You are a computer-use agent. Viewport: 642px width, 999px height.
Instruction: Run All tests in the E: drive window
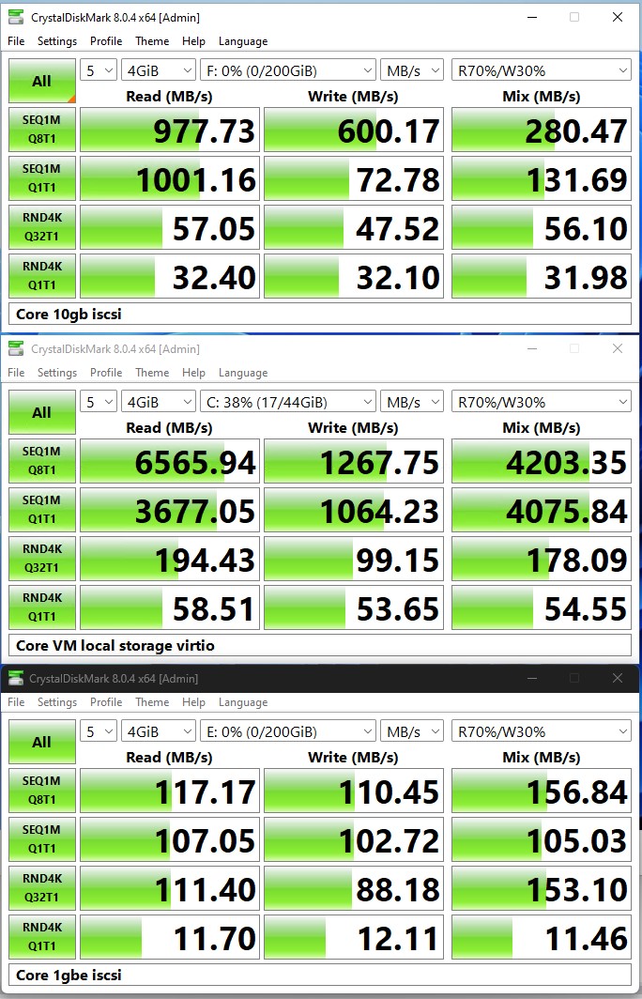[x=42, y=743]
